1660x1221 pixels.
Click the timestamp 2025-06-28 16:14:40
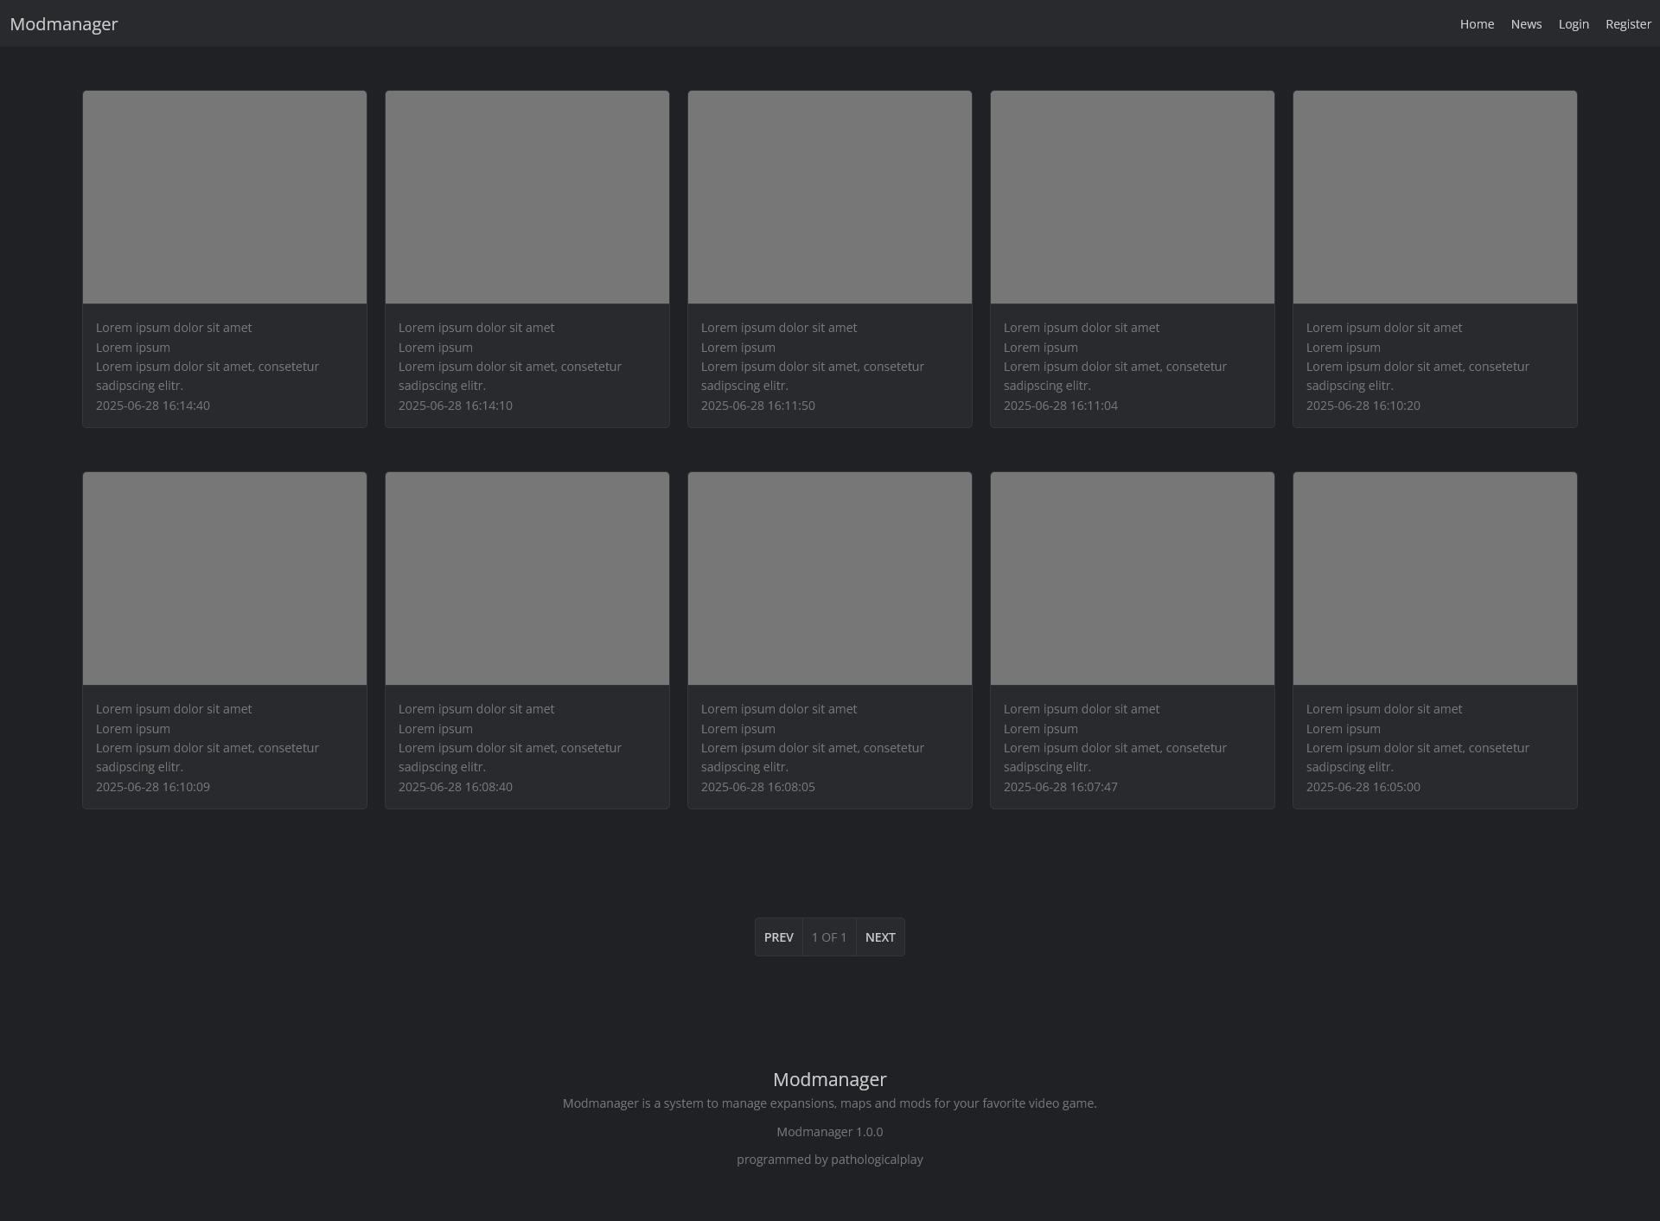(153, 406)
